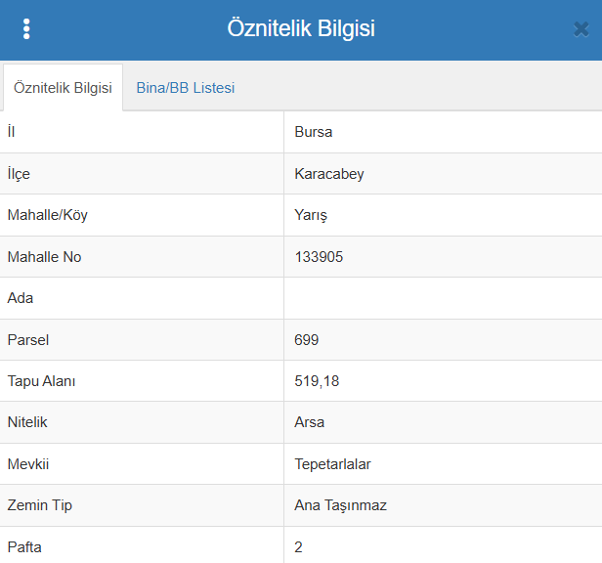The width and height of the screenshot is (602, 563).
Task: Close the Öznitelik Bilgisi panel
Action: (x=580, y=29)
